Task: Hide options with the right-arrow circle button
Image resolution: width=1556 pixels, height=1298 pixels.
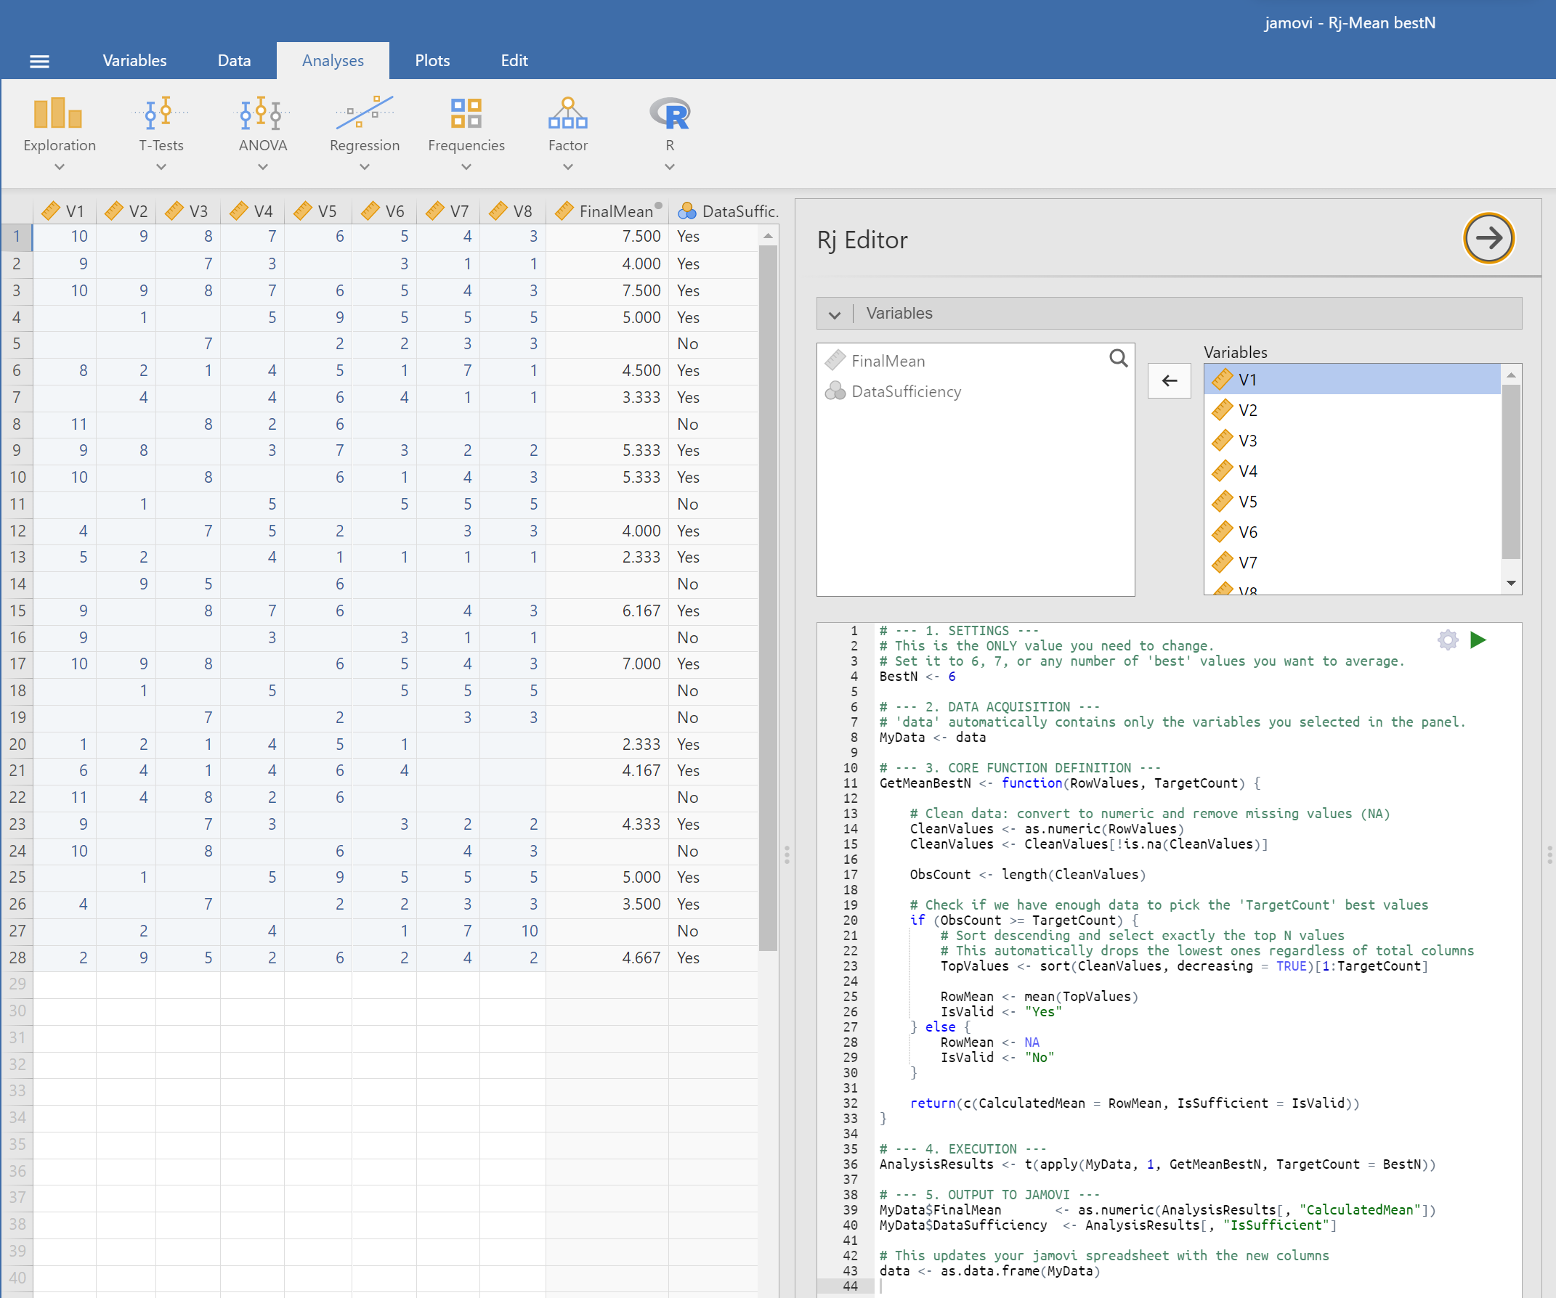Action: (x=1488, y=238)
